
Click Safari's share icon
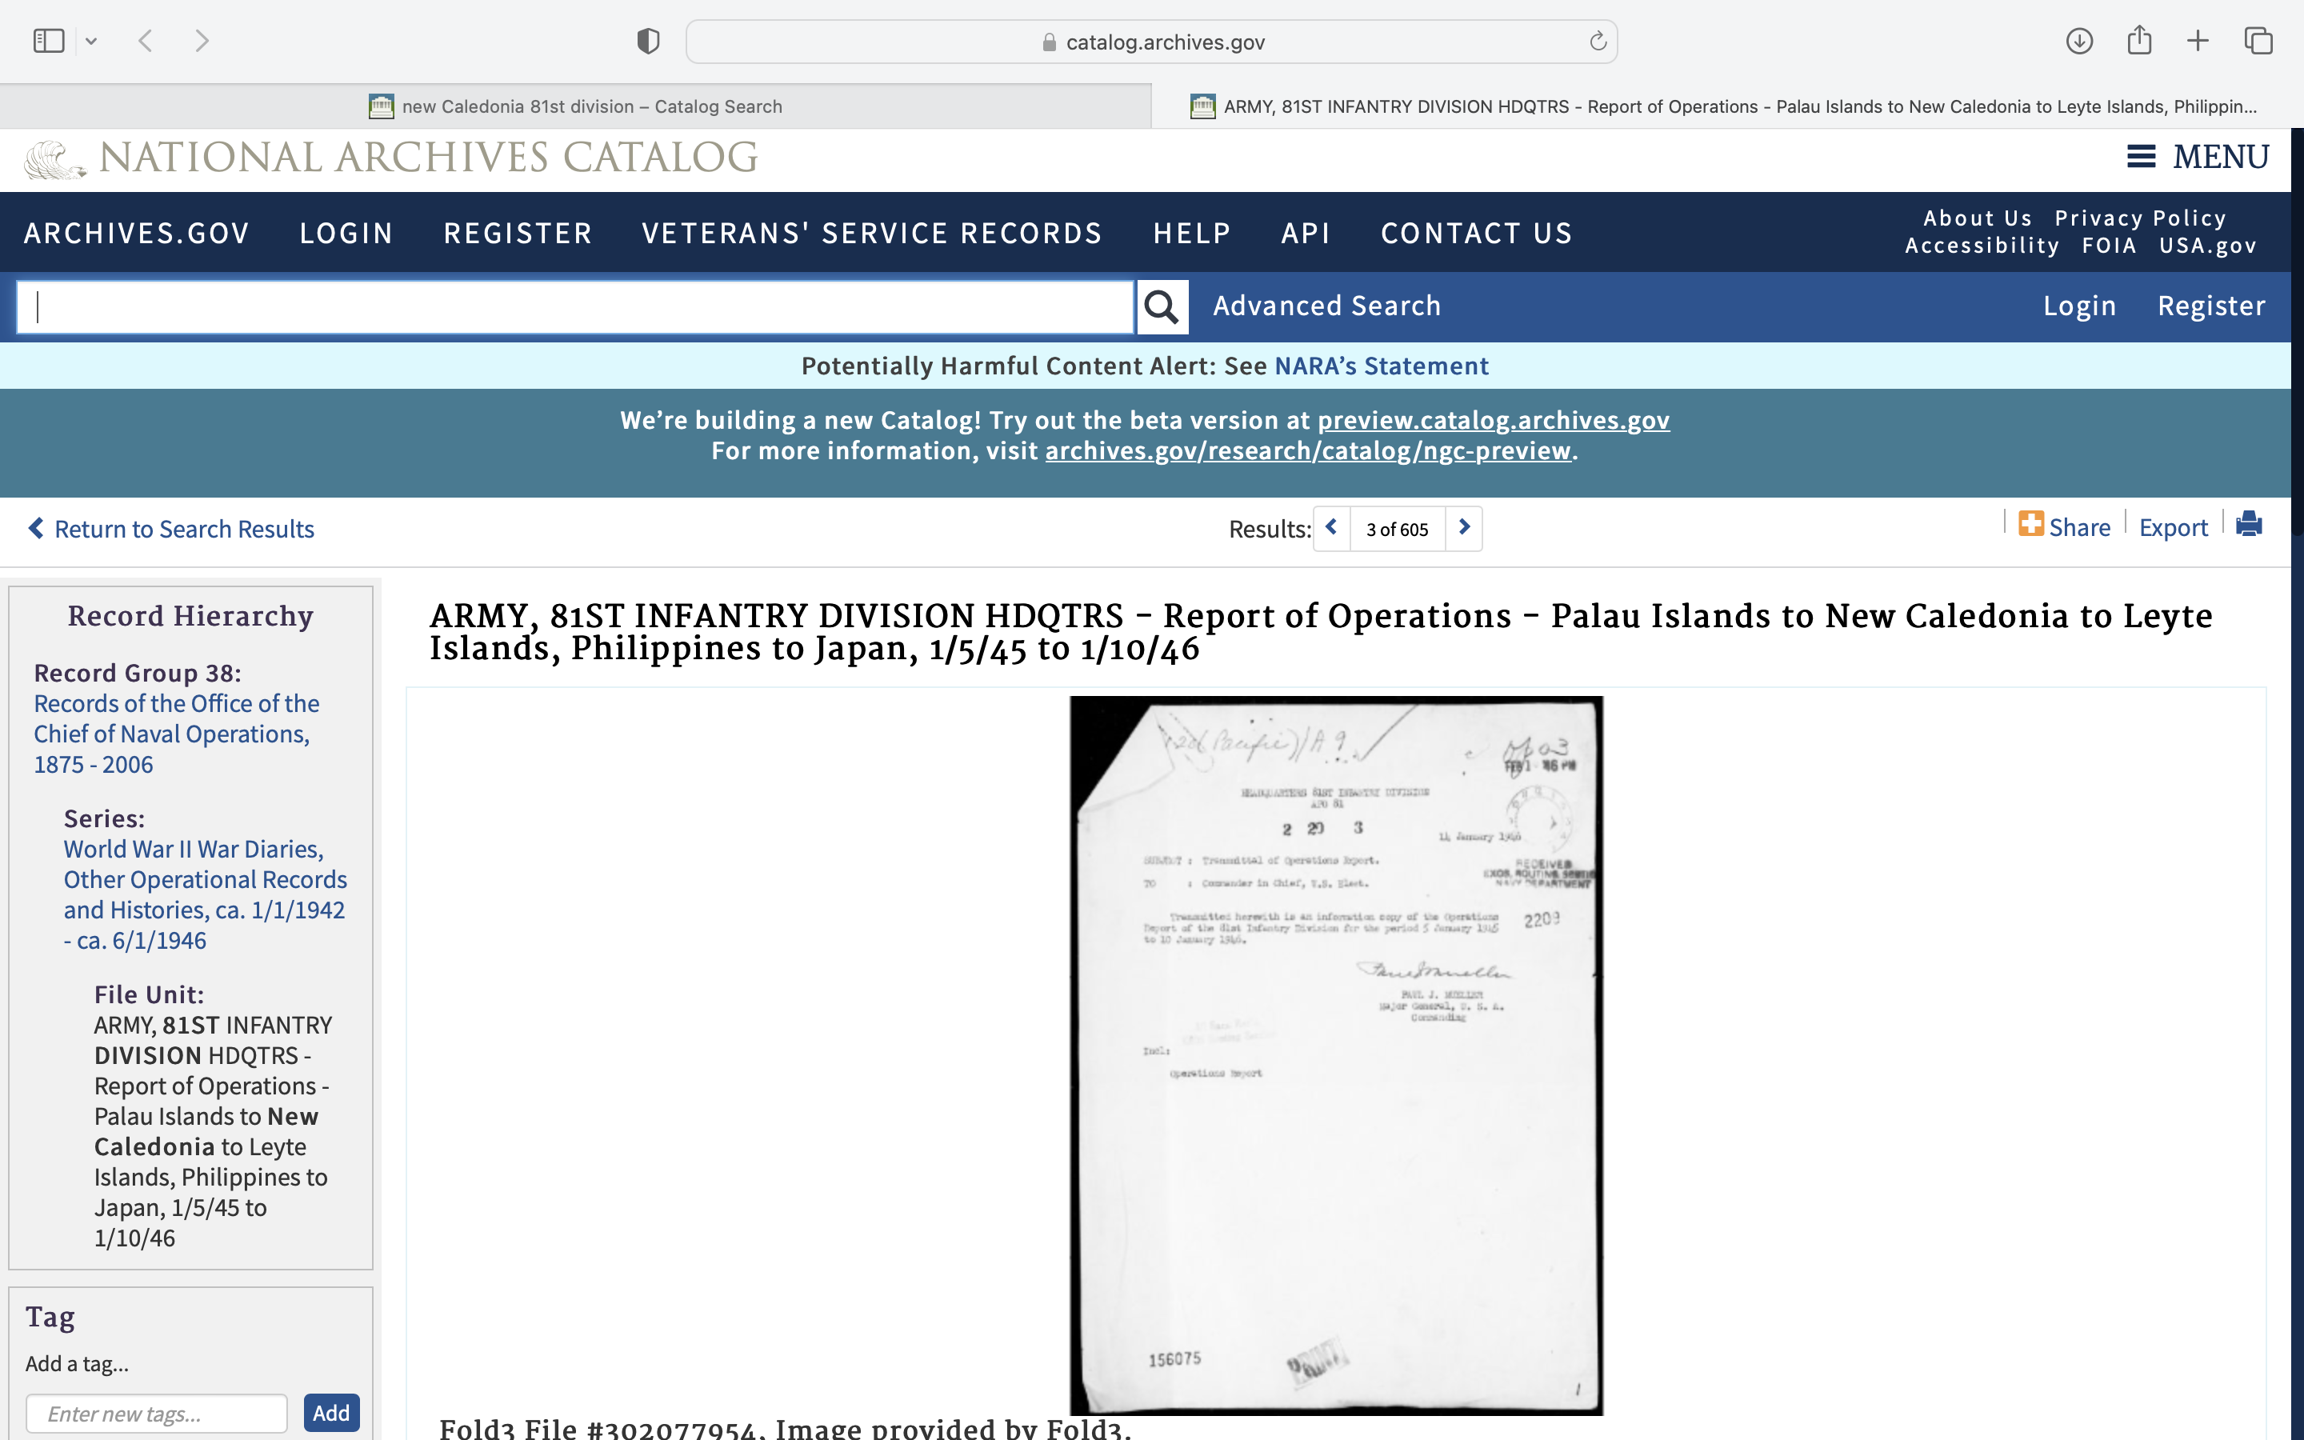(2139, 41)
